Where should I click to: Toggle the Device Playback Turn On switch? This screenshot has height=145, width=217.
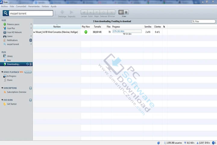pos(28,72)
